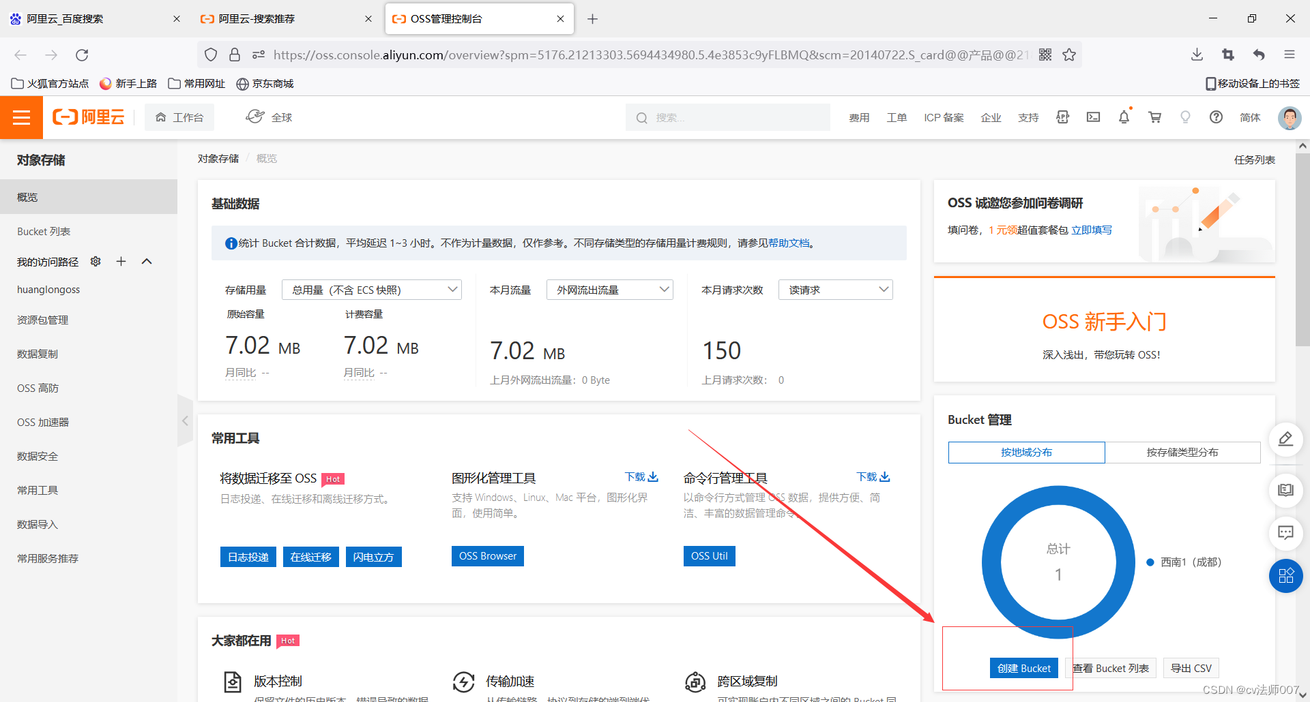Image resolution: width=1310 pixels, height=702 pixels.
Task: Click the floating chat feedback icon
Action: [1285, 532]
